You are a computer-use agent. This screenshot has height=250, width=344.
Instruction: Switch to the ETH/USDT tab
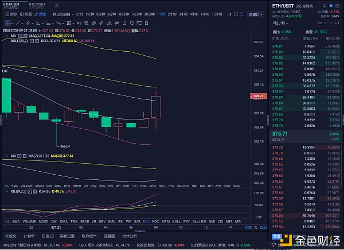11,5
